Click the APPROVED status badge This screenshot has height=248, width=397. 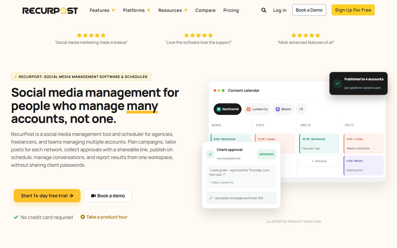click(x=267, y=154)
